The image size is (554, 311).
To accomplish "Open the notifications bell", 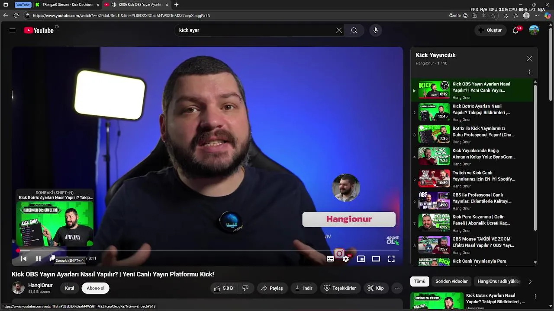I will pyautogui.click(x=515, y=30).
